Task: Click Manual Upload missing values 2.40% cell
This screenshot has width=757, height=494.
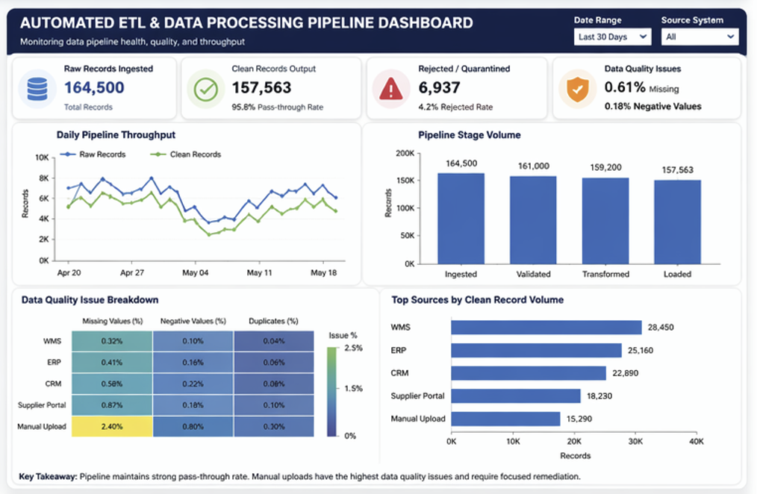Action: pyautogui.click(x=112, y=427)
